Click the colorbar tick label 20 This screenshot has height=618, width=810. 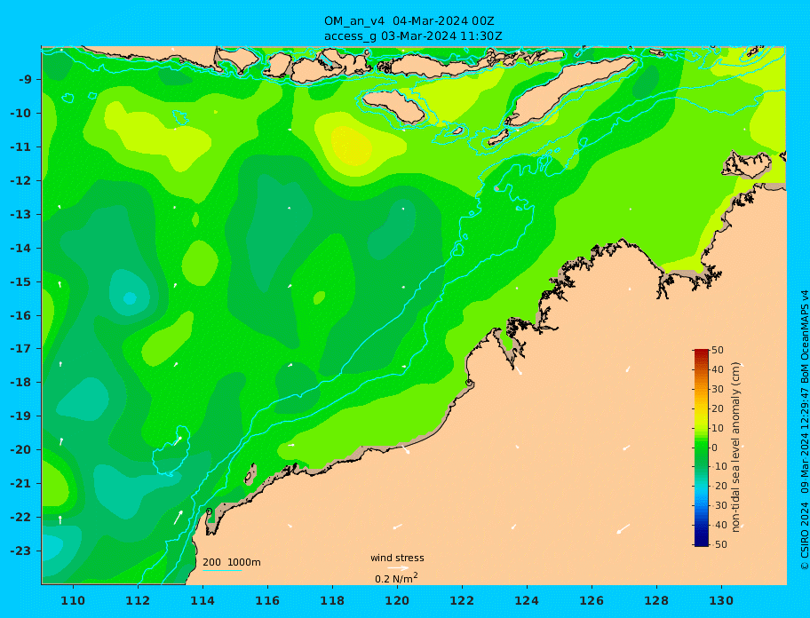tap(718, 409)
